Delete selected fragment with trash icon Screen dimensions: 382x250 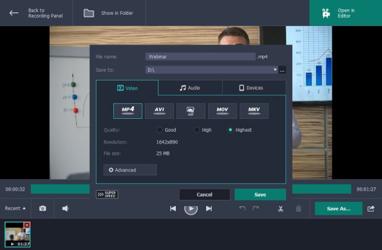point(298,209)
